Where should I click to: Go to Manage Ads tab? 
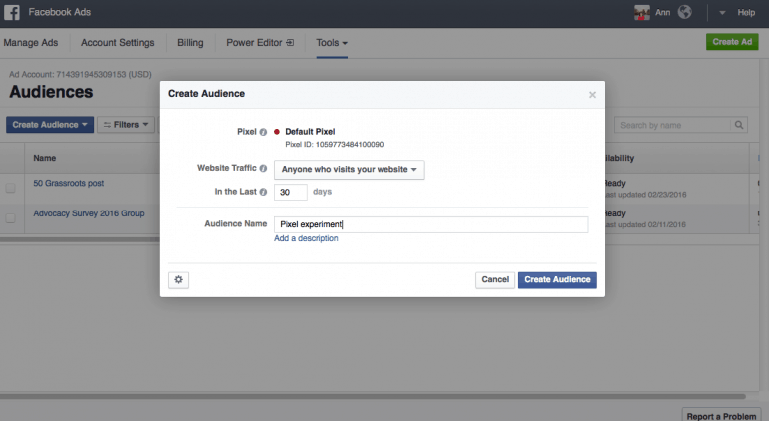pos(30,43)
